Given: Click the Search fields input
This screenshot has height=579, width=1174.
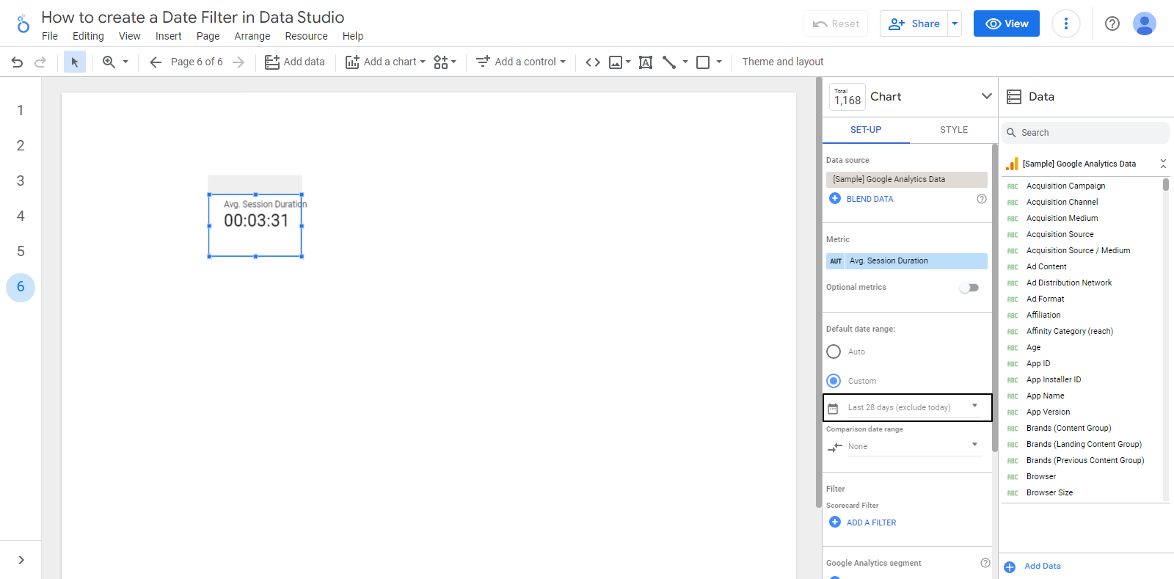Looking at the screenshot, I should (x=1085, y=133).
